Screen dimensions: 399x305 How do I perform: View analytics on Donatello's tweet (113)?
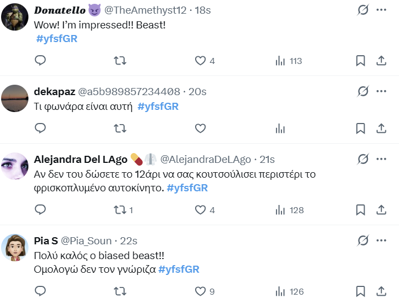[280, 61]
